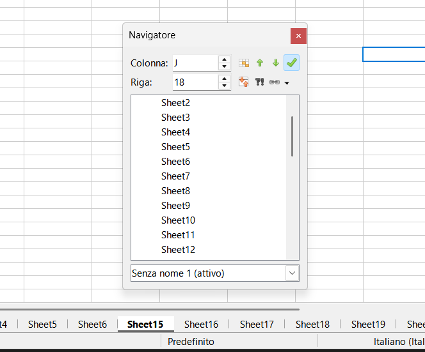This screenshot has width=425, height=352.
Task: Click the Navigator list vertical scrollbar
Action: click(x=293, y=136)
